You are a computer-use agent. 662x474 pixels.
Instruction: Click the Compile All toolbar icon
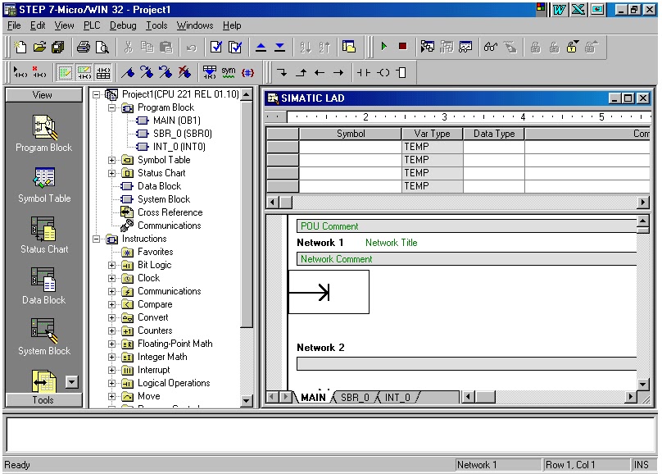(235, 47)
